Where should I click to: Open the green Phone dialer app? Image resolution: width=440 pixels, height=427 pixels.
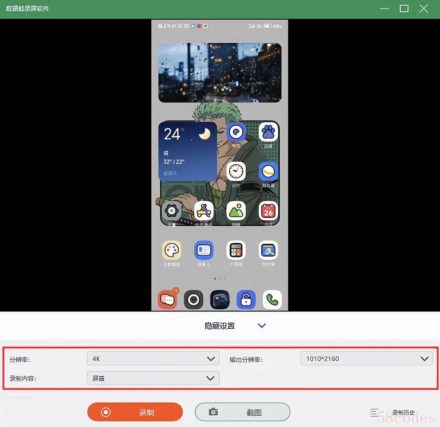[272, 300]
